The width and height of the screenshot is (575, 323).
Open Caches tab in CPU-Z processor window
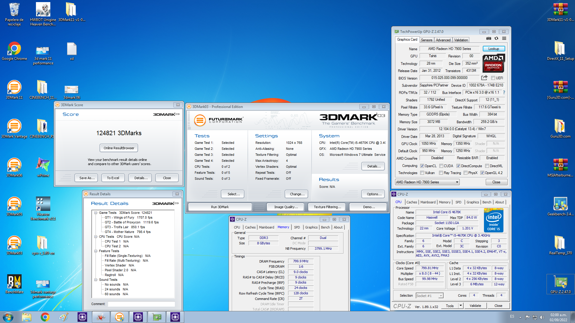[x=411, y=202]
